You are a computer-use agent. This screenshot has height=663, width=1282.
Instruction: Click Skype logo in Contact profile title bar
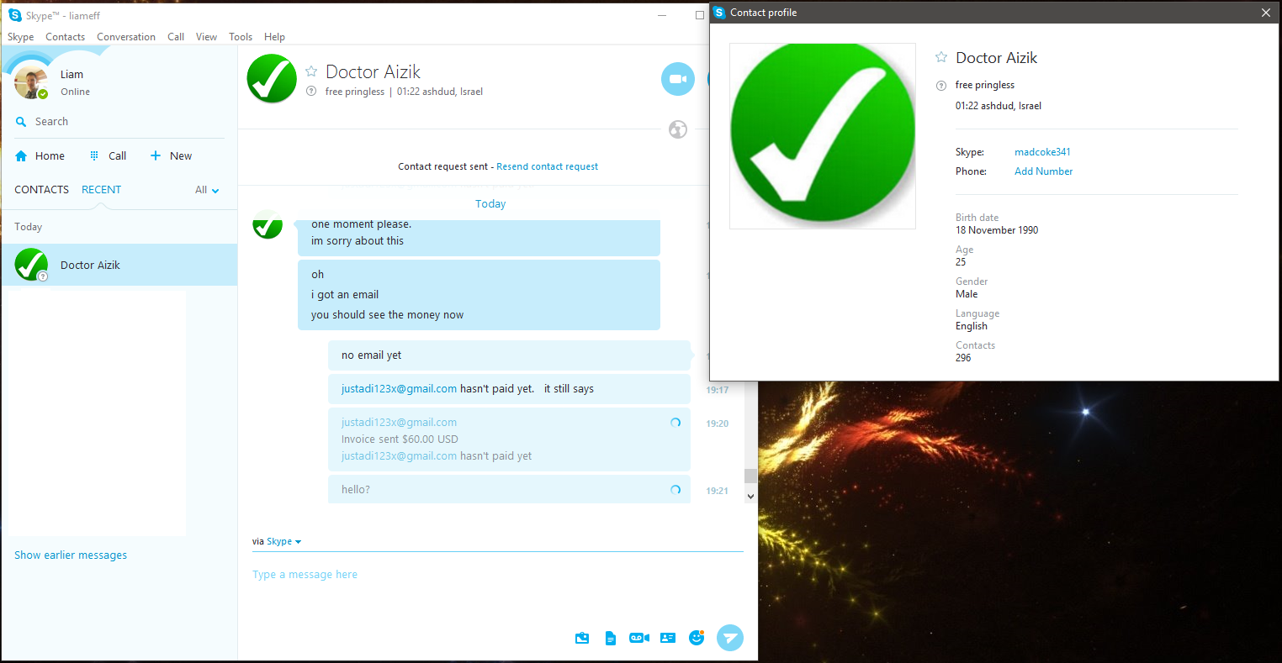(x=719, y=13)
